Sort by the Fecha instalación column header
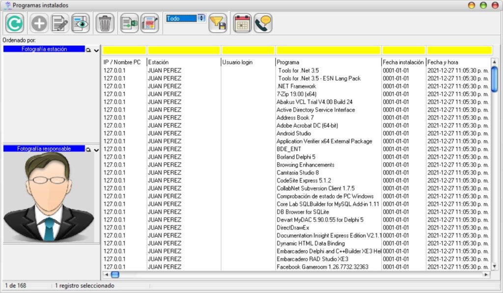The image size is (503, 293). click(404, 62)
